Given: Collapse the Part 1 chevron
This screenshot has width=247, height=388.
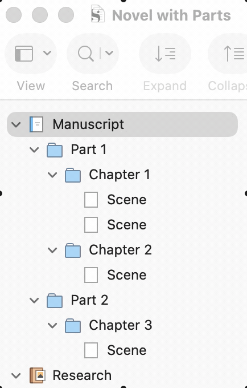Looking at the screenshot, I should [34, 149].
